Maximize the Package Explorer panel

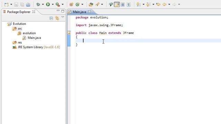tap(63, 11)
